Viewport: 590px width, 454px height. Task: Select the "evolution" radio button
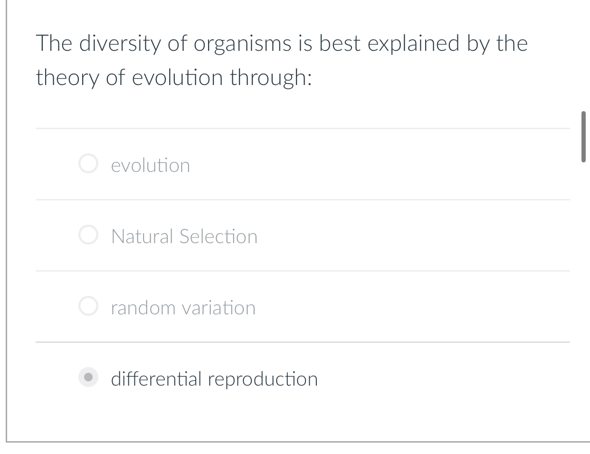click(88, 164)
